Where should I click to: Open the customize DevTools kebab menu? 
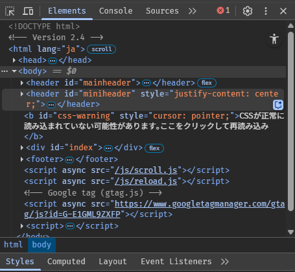tap(266, 11)
